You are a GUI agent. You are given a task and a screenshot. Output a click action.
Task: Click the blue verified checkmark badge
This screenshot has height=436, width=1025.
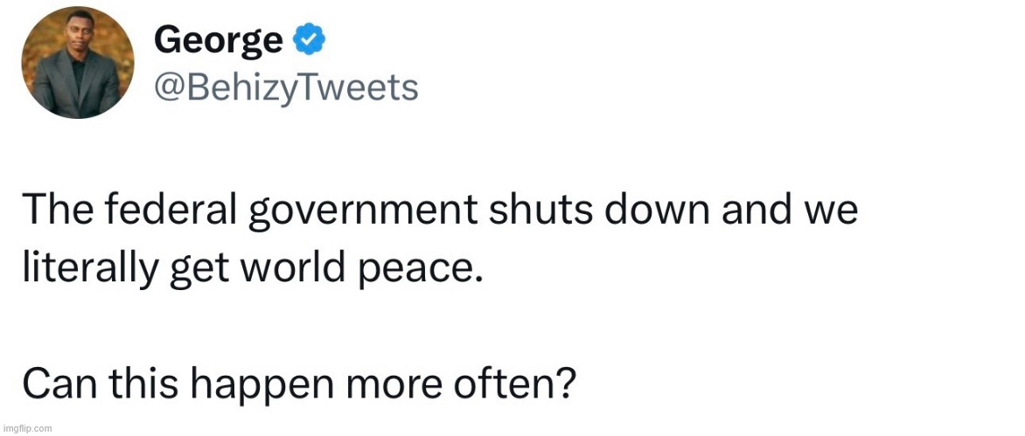[310, 40]
